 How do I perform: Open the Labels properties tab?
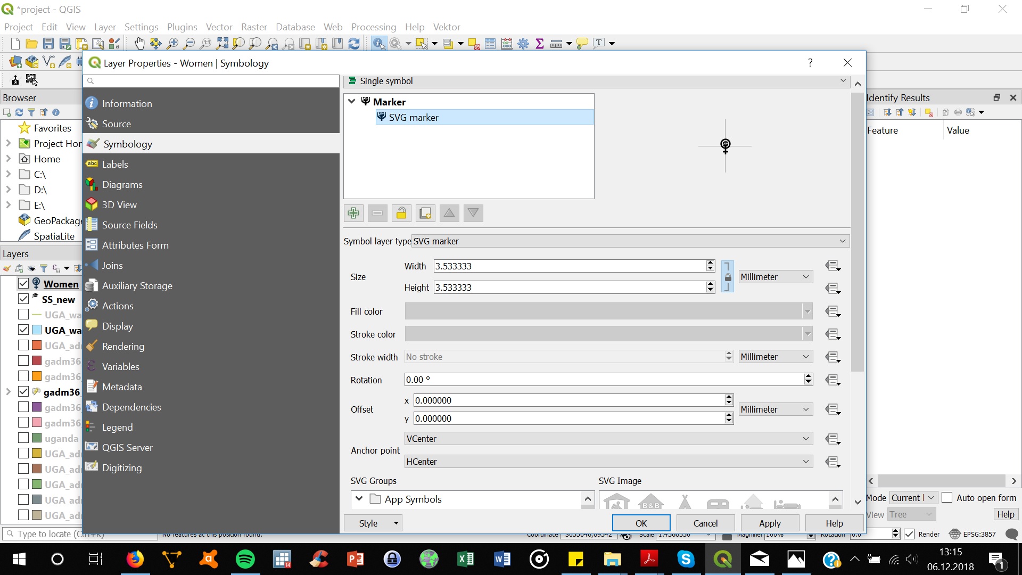pos(211,164)
